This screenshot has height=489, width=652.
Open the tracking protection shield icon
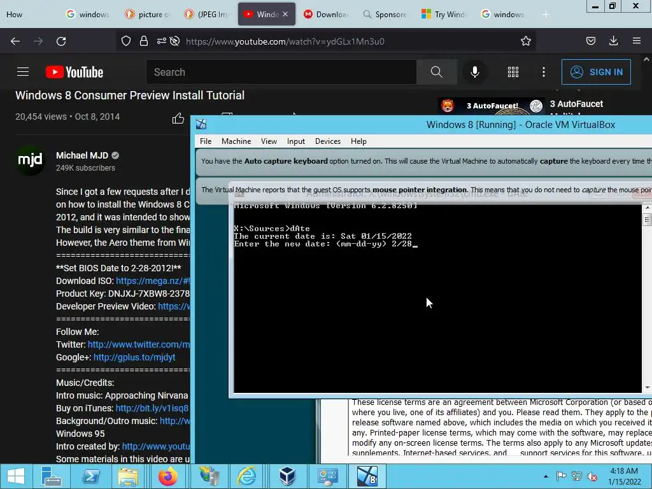pyautogui.click(x=126, y=41)
